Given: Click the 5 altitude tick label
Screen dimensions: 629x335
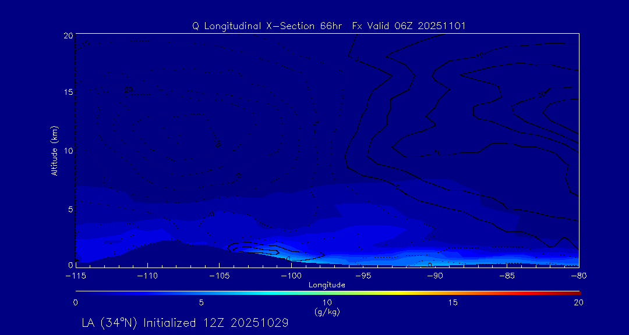Looking at the screenshot, I should point(69,208).
